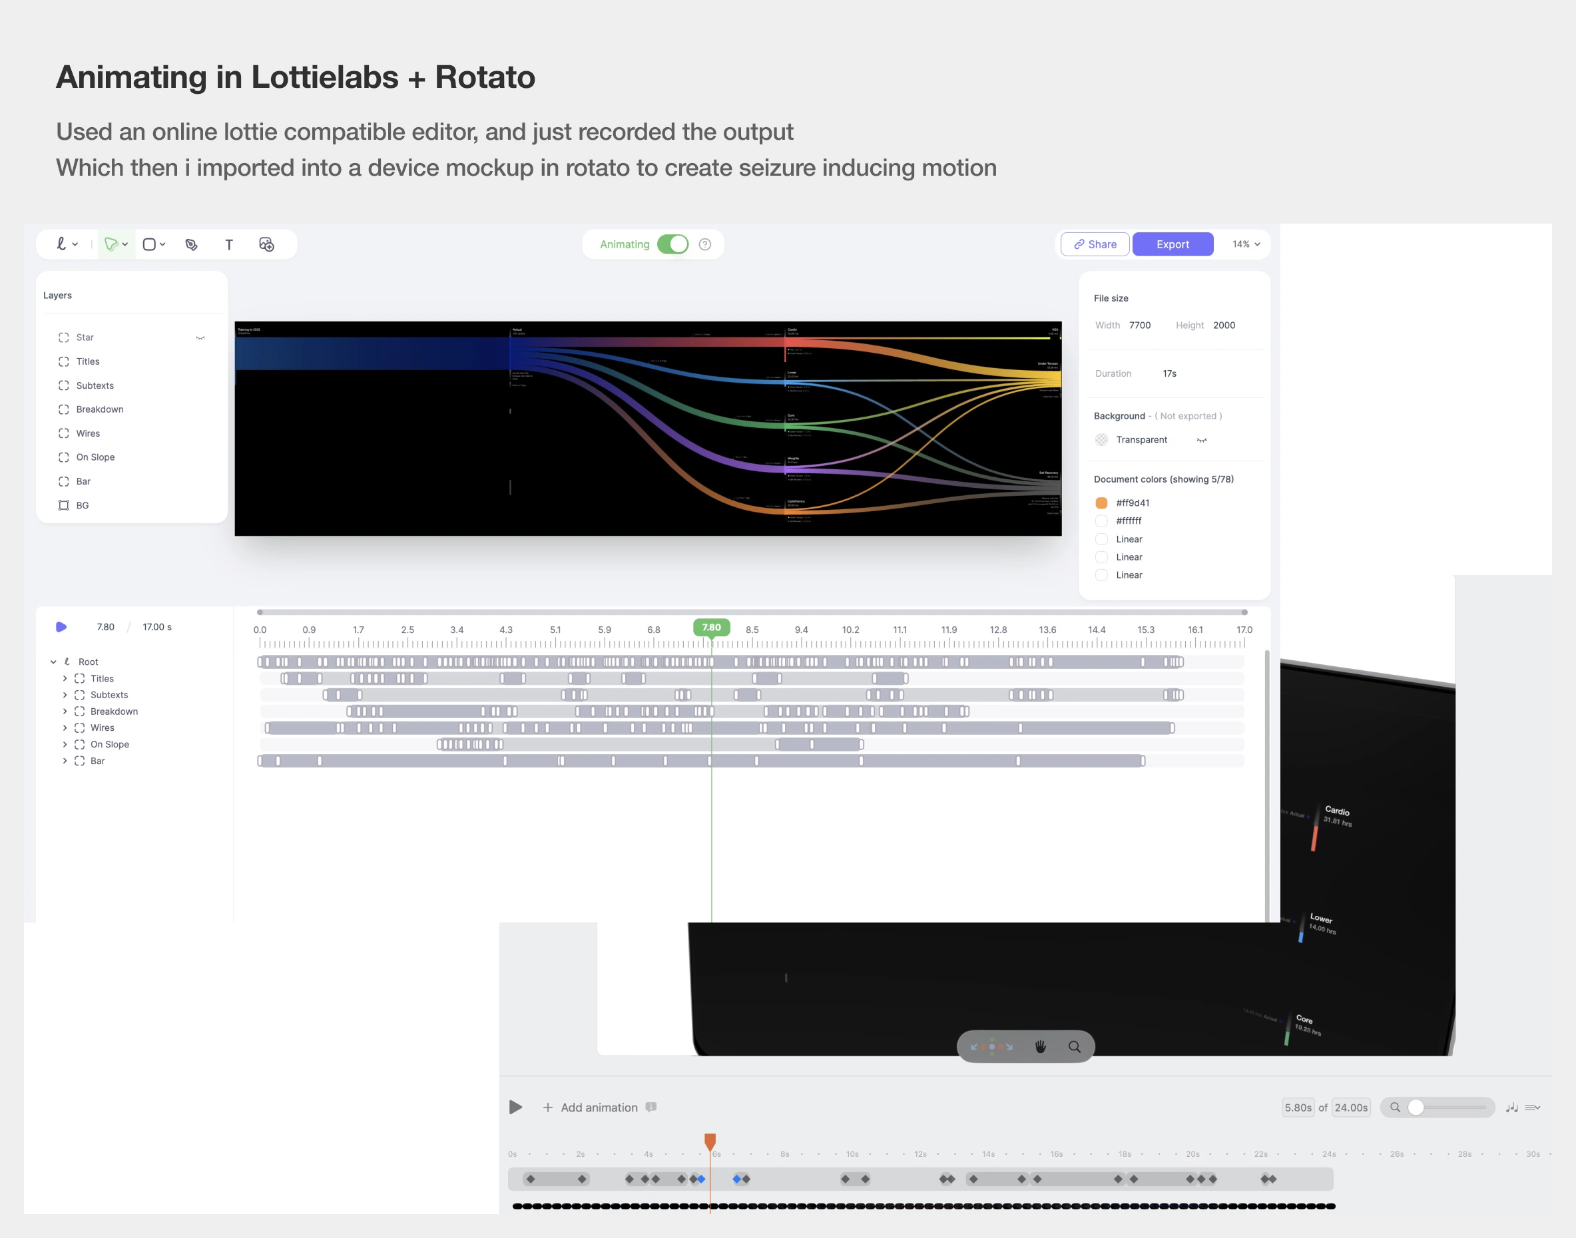Select Rotato's magnifier zoom tool
The width and height of the screenshot is (1576, 1238).
[1075, 1046]
